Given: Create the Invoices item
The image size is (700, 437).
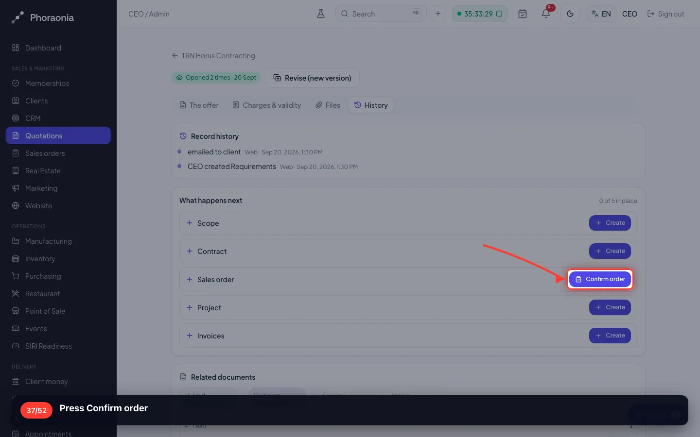Looking at the screenshot, I should [x=610, y=336].
